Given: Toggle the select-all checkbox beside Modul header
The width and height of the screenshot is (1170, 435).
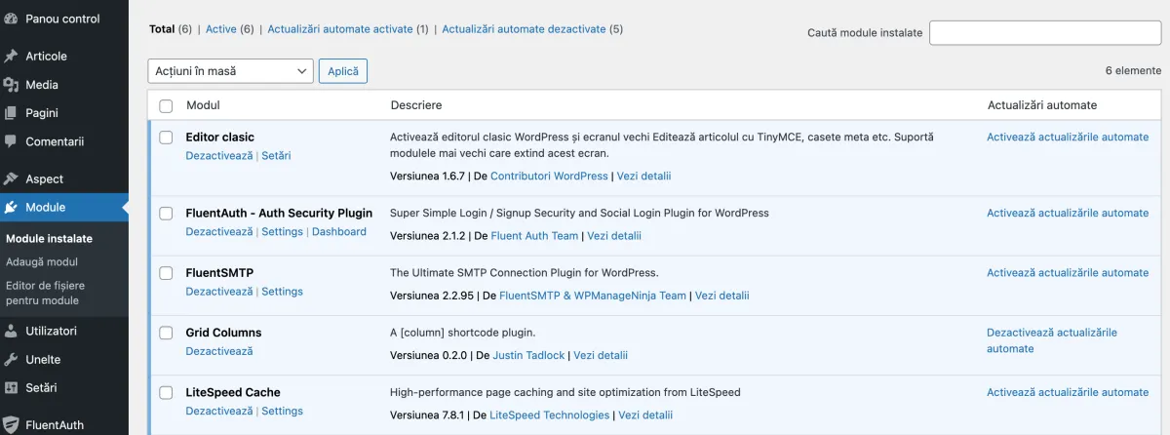Looking at the screenshot, I should pyautogui.click(x=166, y=105).
